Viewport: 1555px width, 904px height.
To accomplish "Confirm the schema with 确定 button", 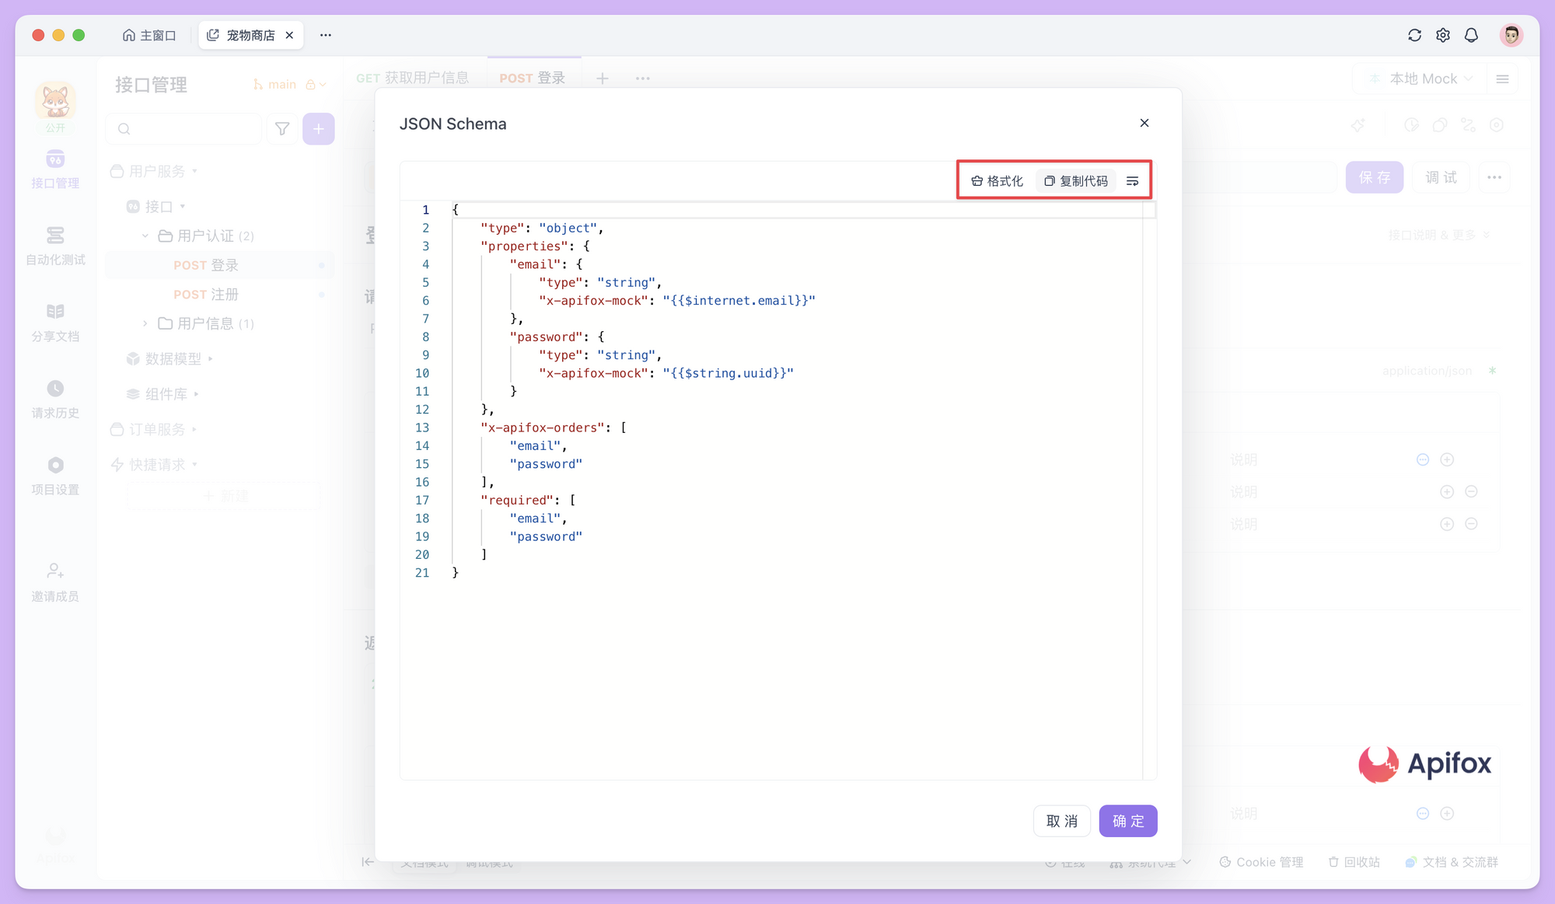I will (1128, 821).
